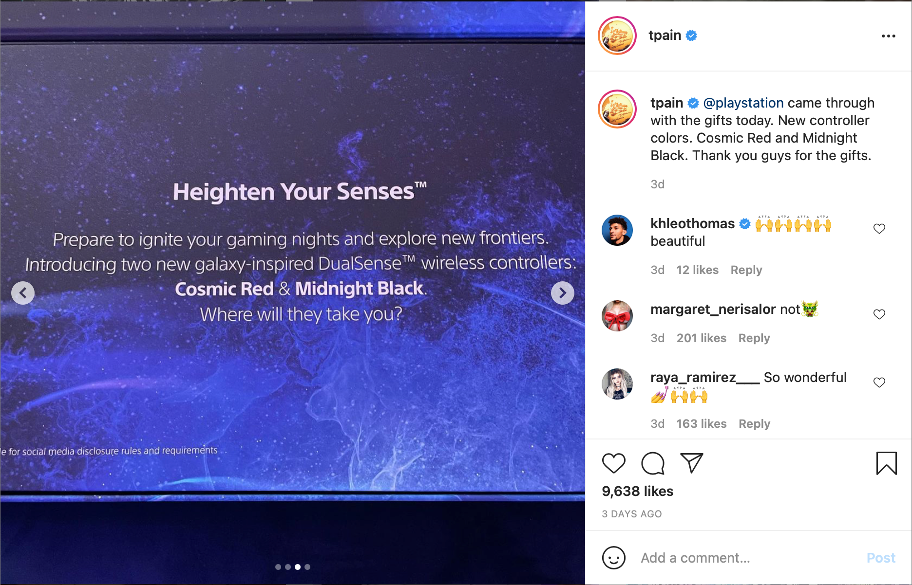Save post with the bookmark icon
The width and height of the screenshot is (912, 585).
coord(886,463)
